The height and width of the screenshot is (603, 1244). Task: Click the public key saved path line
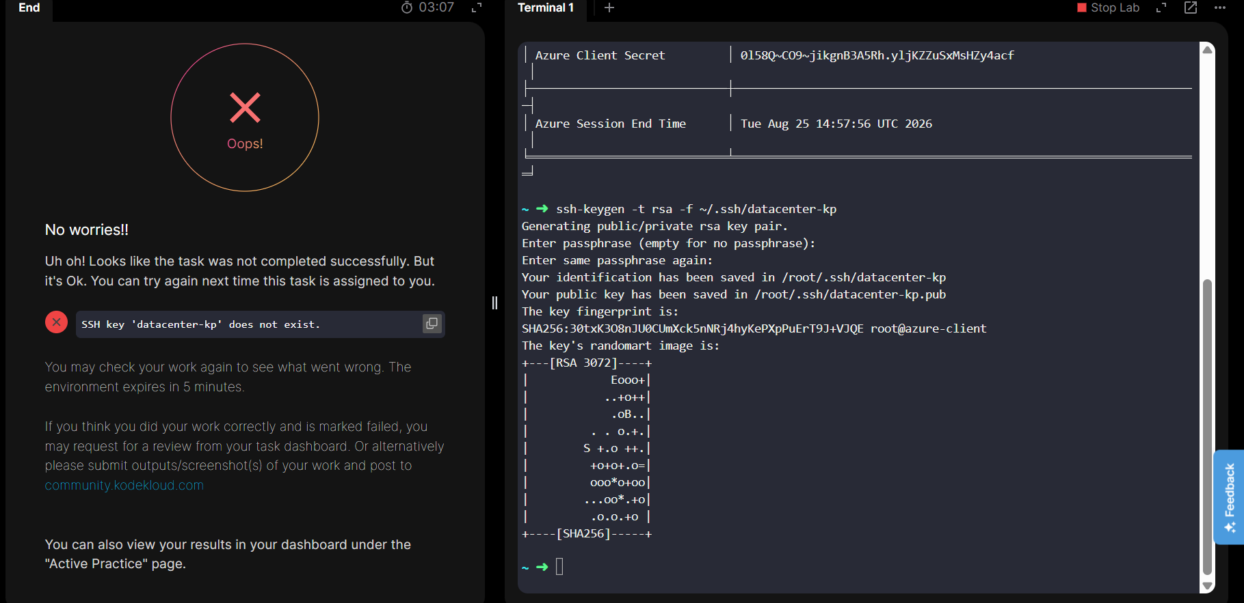[x=734, y=294]
